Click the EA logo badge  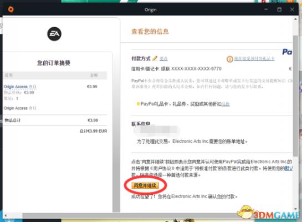point(54,34)
